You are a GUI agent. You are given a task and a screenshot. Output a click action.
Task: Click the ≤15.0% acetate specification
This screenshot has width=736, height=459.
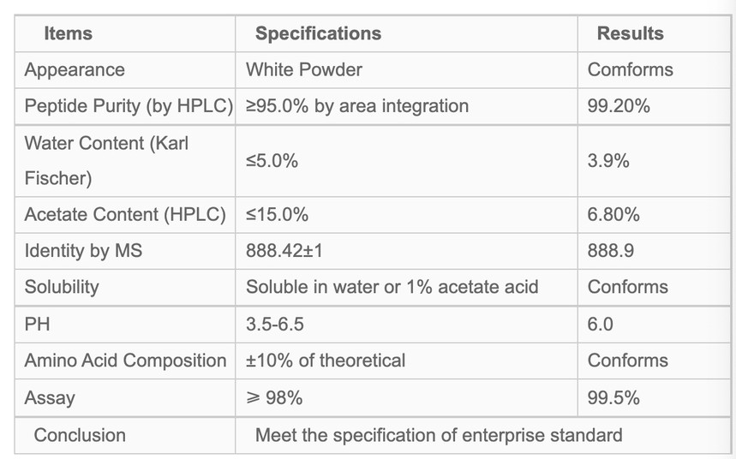pos(277,215)
